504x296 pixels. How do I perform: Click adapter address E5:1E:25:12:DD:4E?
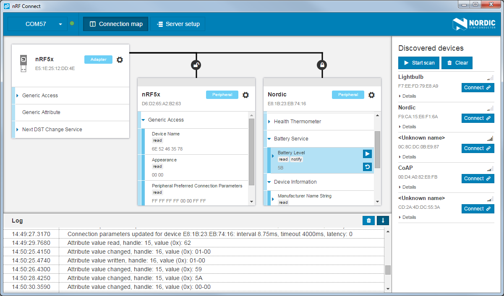pyautogui.click(x=55, y=68)
